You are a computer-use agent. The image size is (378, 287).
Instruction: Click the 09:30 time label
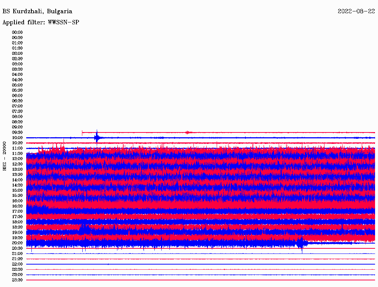coord(17,132)
